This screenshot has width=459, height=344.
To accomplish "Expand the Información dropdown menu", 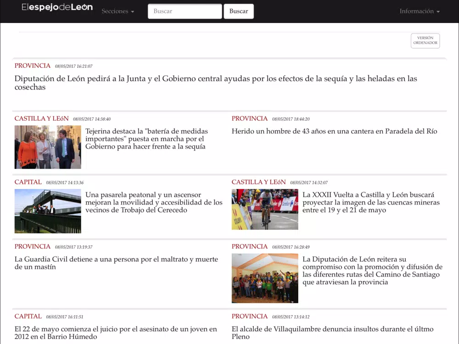I will pos(419,11).
